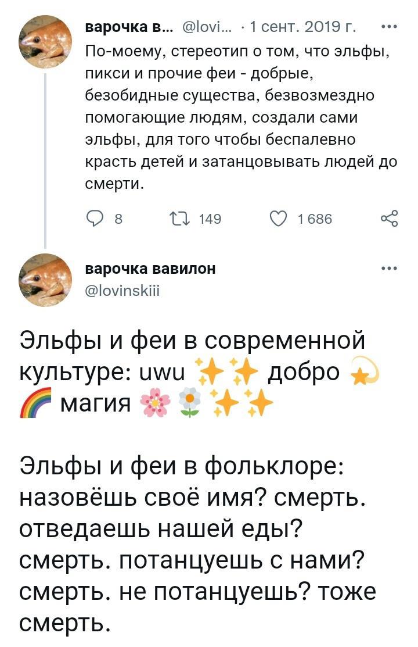Open the frog avatar beside @lovinskiii
The width and height of the screenshot is (418, 647).
pyautogui.click(x=45, y=280)
